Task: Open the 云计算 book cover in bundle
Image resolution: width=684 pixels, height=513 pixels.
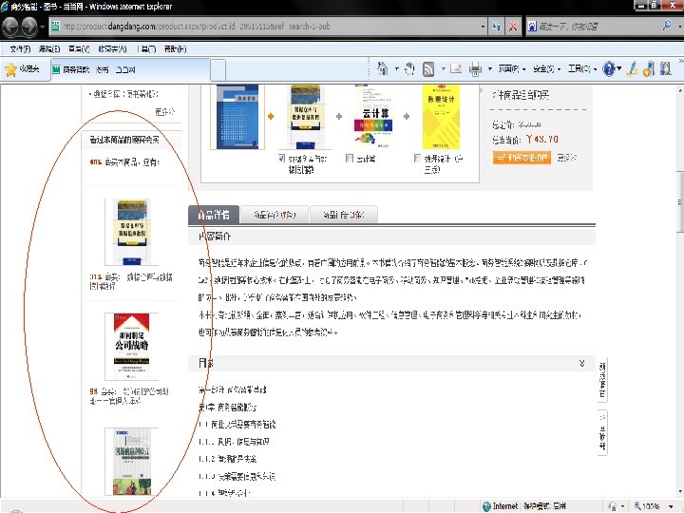Action: (x=373, y=115)
